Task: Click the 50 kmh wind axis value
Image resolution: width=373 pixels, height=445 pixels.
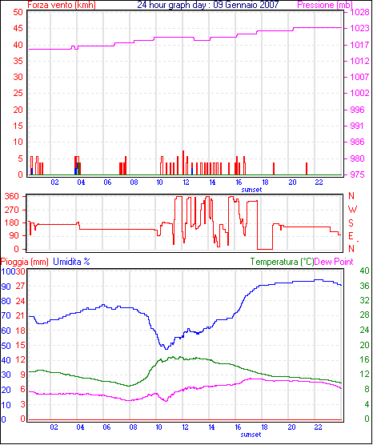Action: (18, 12)
